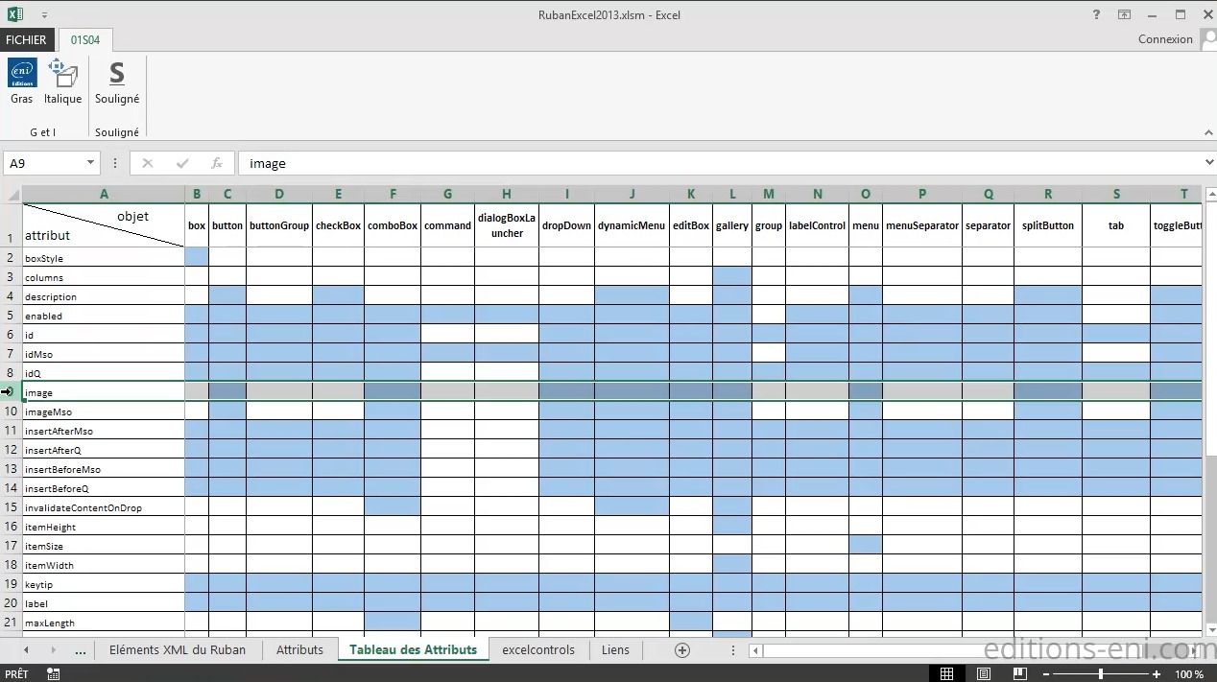Select the splitButton header cell
This screenshot has width=1217, height=682.
[x=1048, y=225]
